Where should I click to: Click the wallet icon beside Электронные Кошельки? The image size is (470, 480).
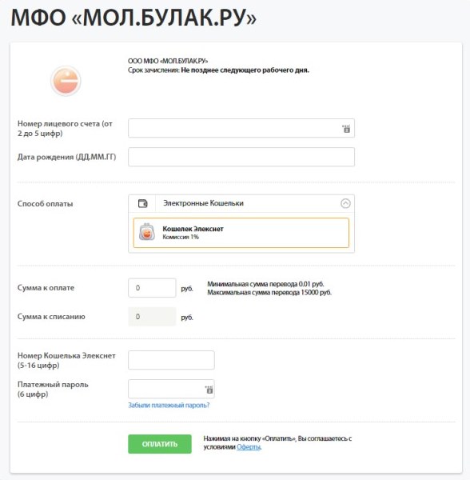[142, 203]
